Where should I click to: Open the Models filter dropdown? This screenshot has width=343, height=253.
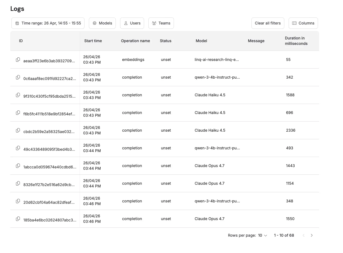[x=102, y=23]
